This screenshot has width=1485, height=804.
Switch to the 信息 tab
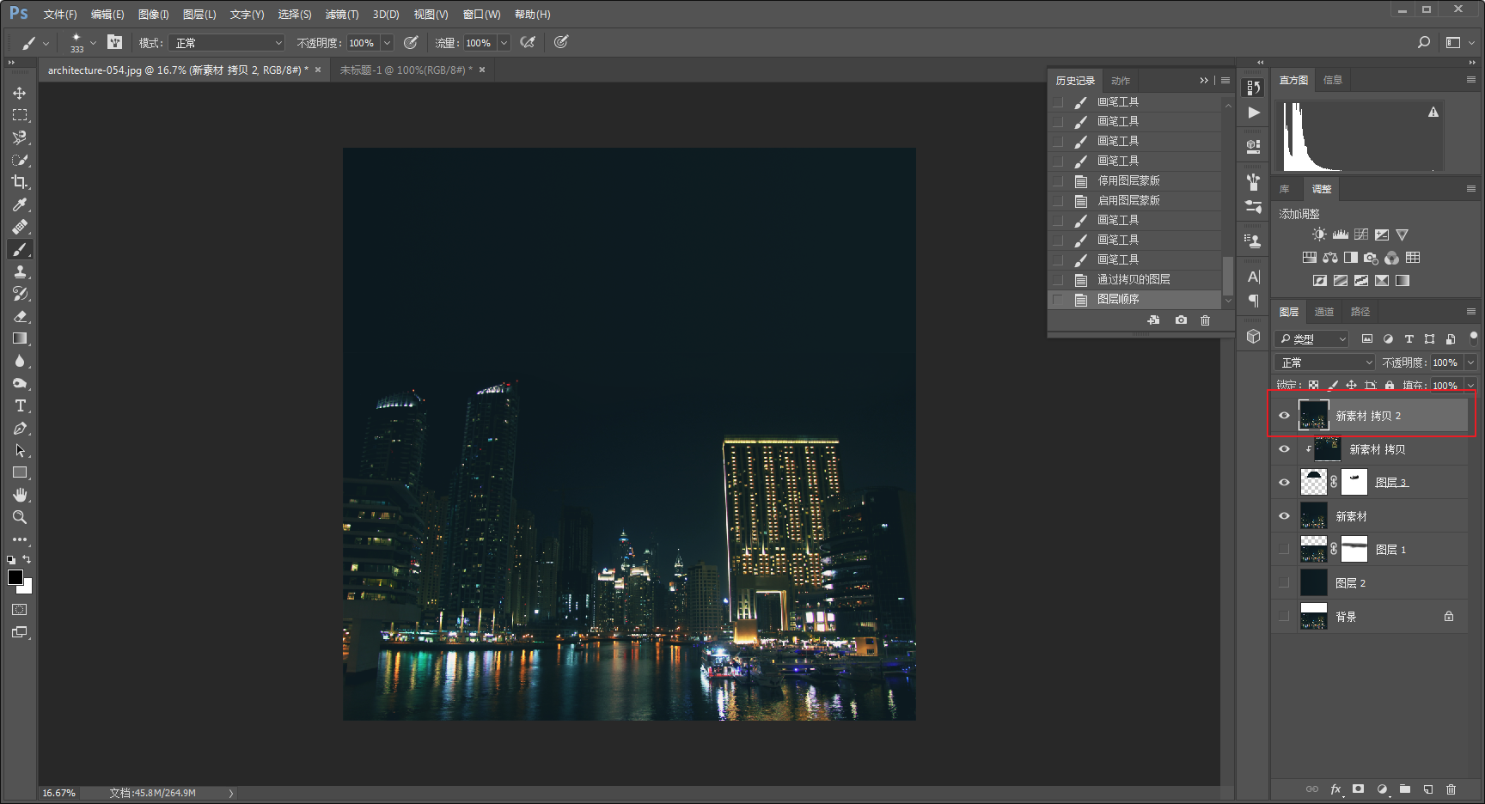[1333, 80]
